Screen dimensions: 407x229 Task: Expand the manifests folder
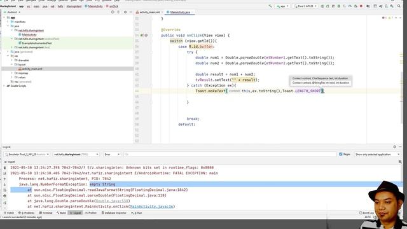pyautogui.click(x=8, y=22)
